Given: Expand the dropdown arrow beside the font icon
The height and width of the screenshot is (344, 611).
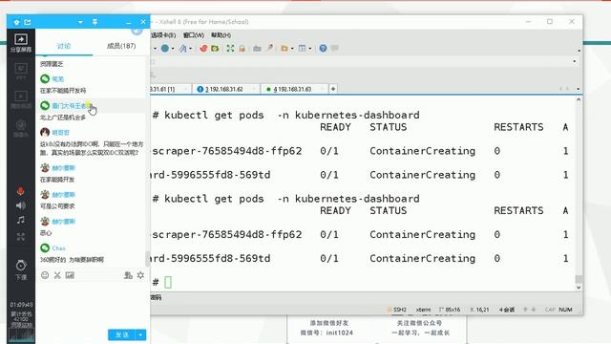Looking at the screenshot, I should pyautogui.click(x=191, y=49).
